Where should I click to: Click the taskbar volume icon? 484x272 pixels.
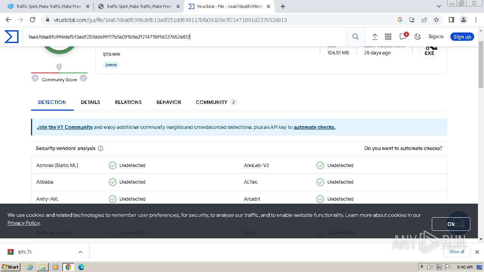click(x=430, y=267)
